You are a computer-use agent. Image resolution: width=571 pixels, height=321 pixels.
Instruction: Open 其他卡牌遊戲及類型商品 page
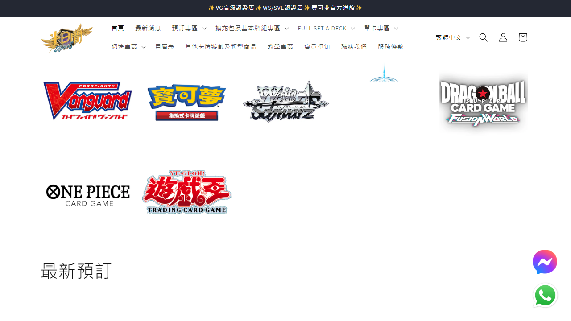221,47
